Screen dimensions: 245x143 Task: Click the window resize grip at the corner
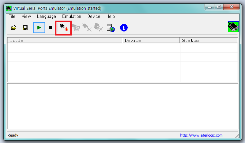237,136
